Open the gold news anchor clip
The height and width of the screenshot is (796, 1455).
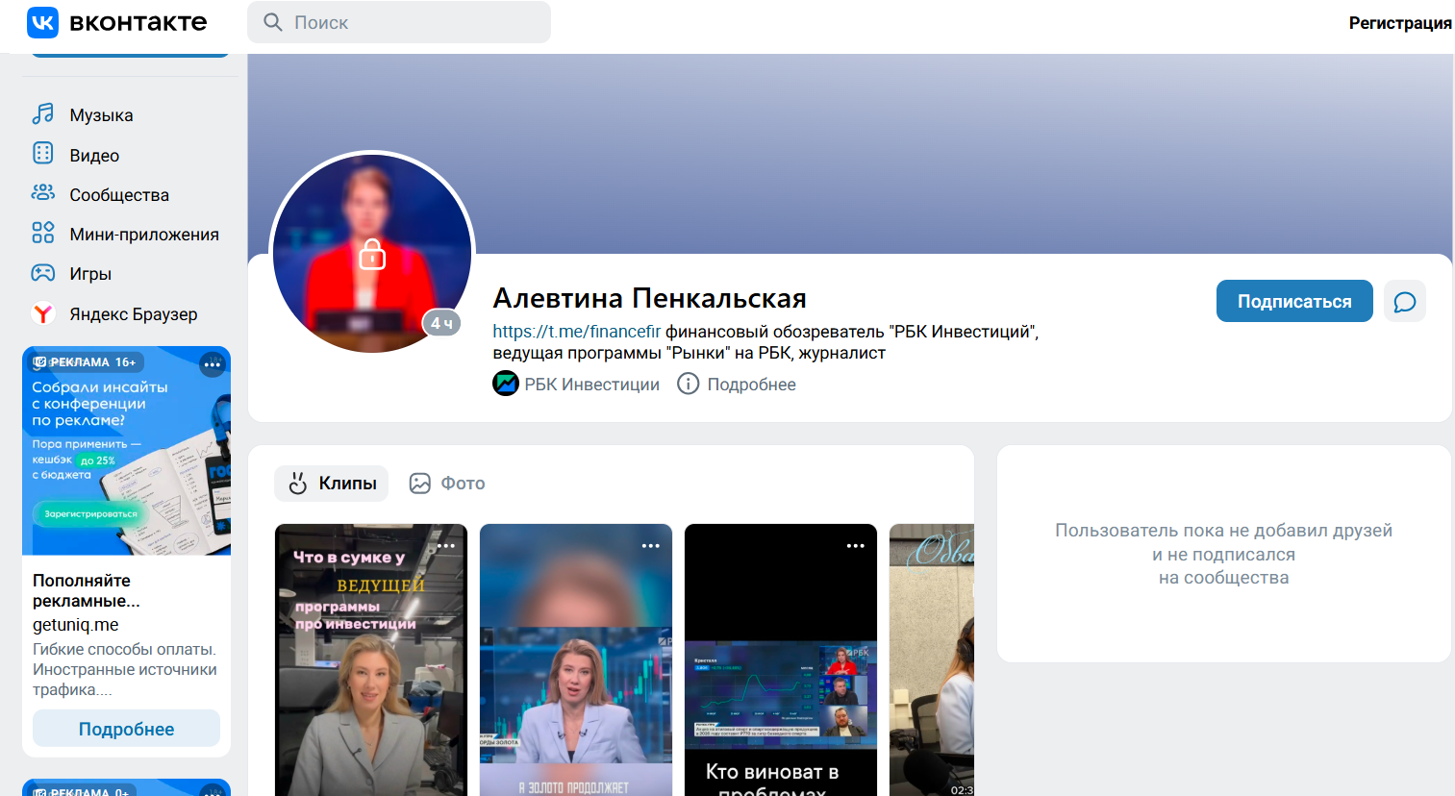point(576,659)
